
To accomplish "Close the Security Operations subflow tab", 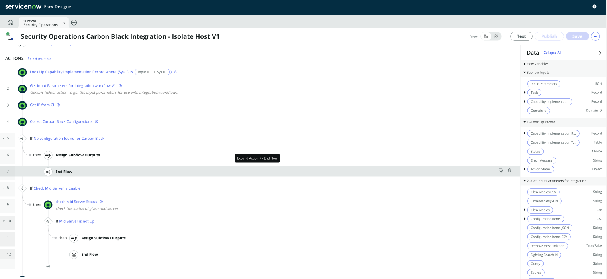I will [x=65, y=23].
